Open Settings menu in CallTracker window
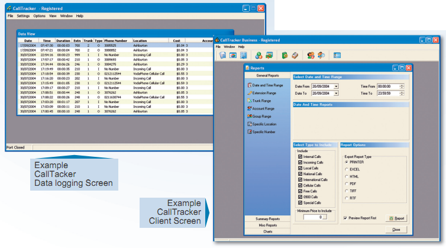The image size is (446, 248). [x=23, y=16]
